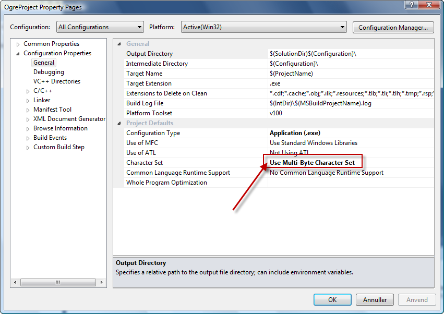Click the right arrow of tree scrollbar

pos(101,282)
